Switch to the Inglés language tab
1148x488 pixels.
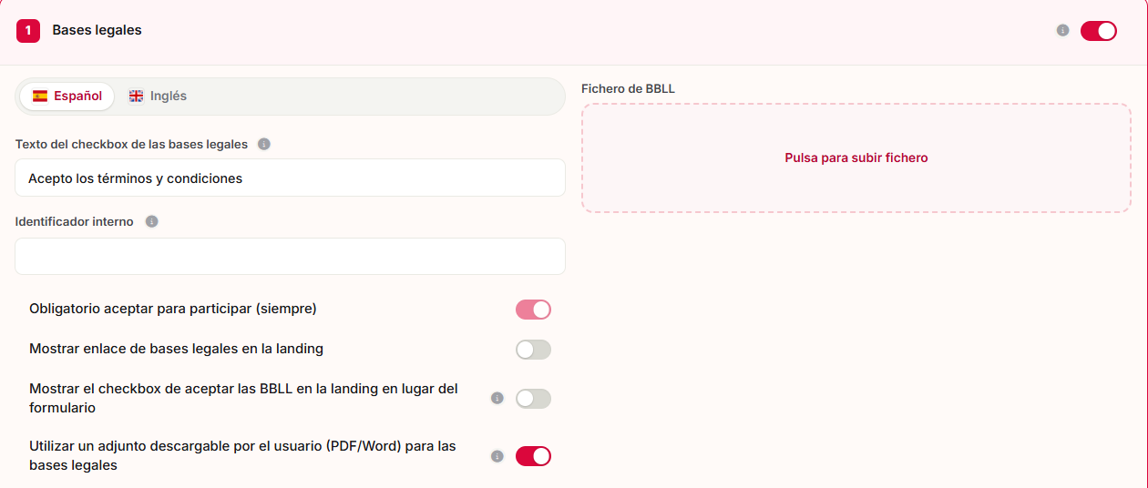point(158,96)
